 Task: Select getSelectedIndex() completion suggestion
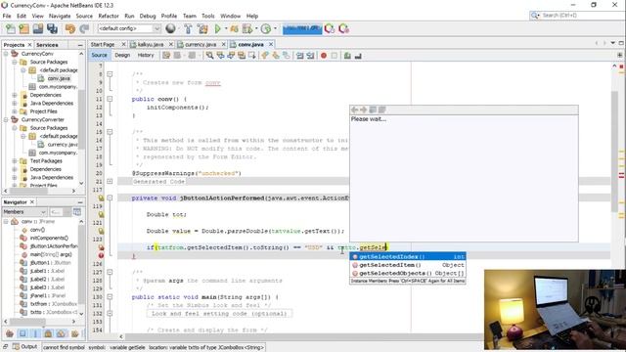click(x=408, y=256)
